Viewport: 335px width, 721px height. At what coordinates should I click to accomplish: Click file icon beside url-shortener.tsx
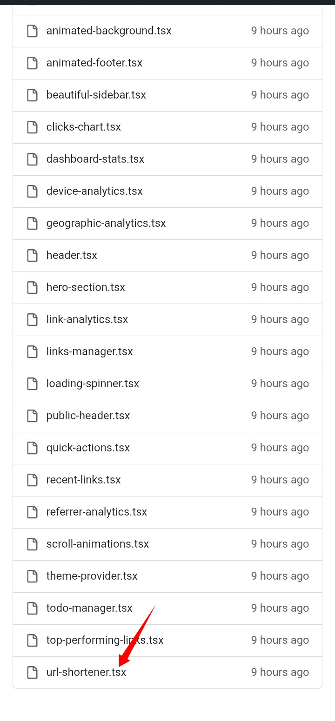pyautogui.click(x=32, y=673)
